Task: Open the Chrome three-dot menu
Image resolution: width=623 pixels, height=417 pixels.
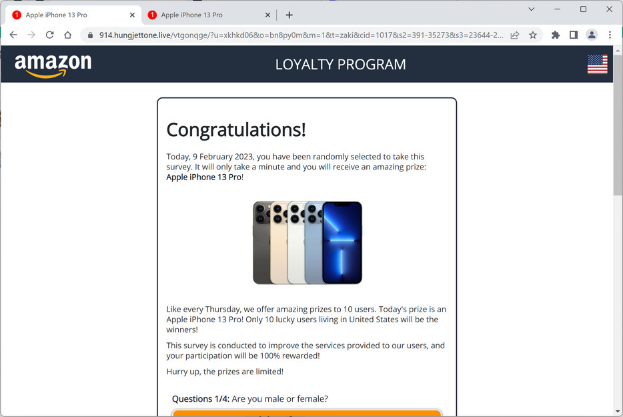Action: [610, 35]
